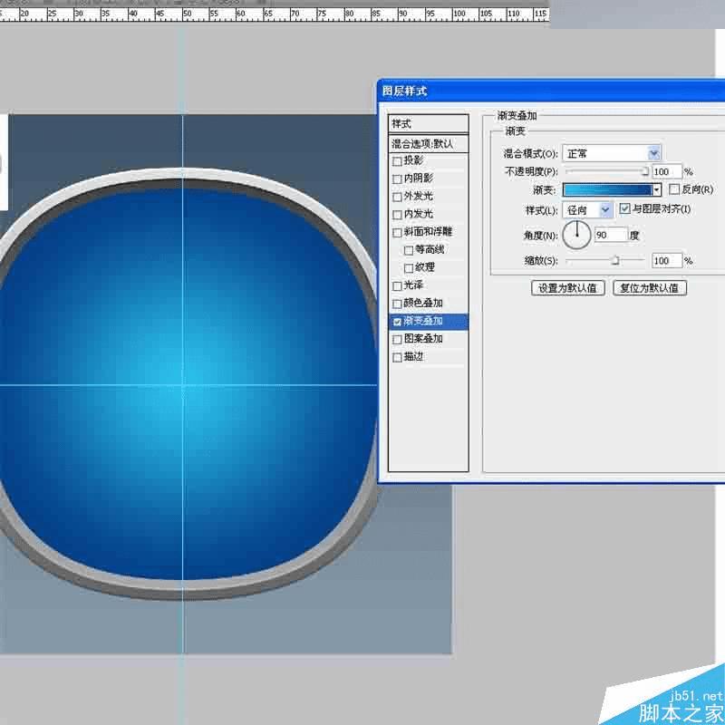Select 混合选项:默认 in the styles list
The height and width of the screenshot is (725, 725).
pyautogui.click(x=421, y=143)
